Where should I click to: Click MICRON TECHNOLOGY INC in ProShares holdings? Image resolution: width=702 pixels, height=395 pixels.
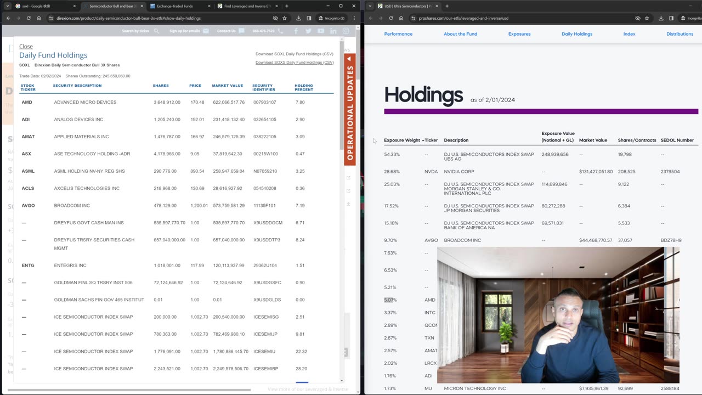click(475, 388)
